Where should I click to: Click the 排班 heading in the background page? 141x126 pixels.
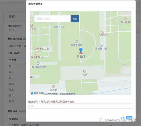12,17
